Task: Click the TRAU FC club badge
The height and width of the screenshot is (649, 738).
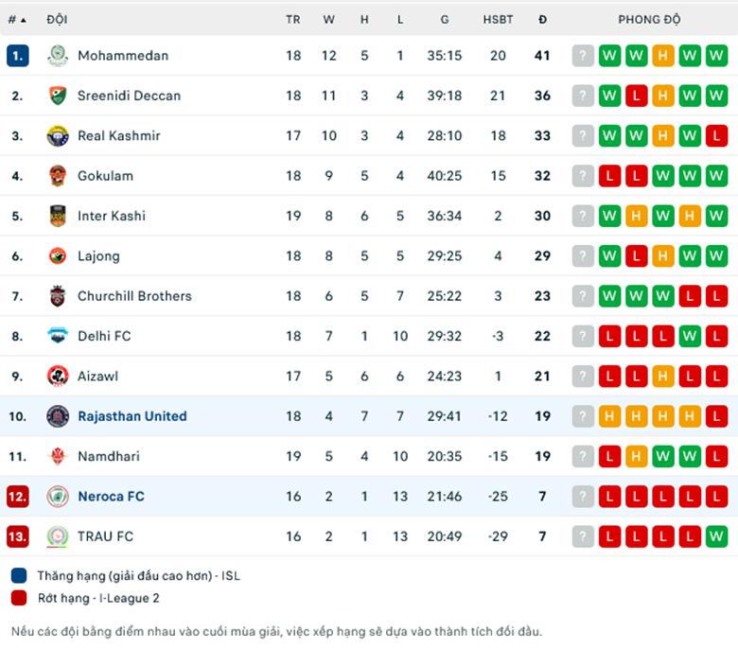Action: [x=58, y=536]
